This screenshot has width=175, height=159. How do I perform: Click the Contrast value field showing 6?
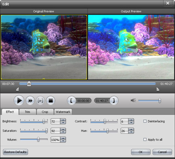pos(125,122)
